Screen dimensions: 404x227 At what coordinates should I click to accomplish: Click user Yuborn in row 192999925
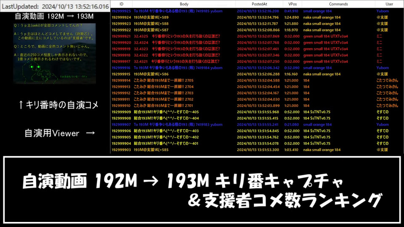[x=383, y=11]
